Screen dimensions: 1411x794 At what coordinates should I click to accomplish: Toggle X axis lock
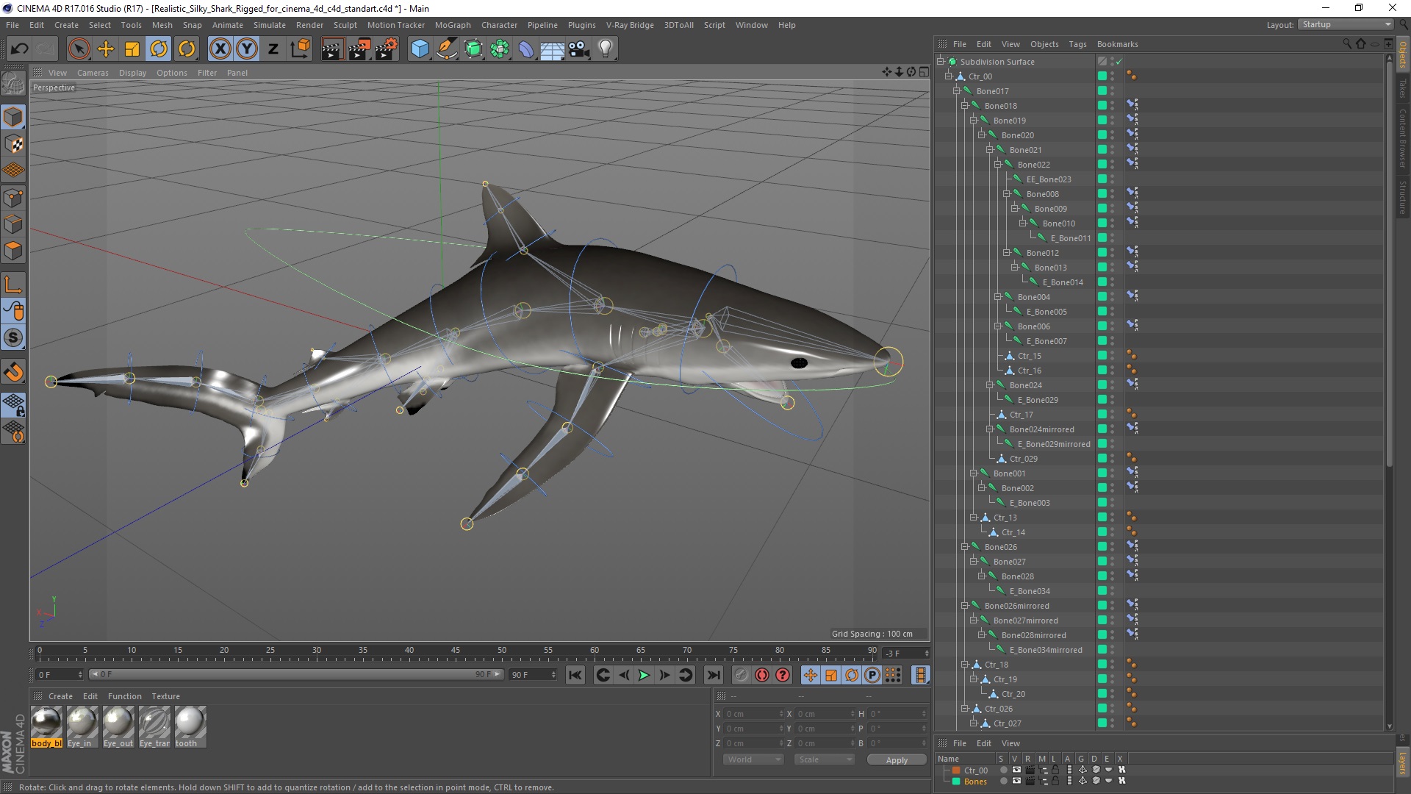tap(220, 49)
